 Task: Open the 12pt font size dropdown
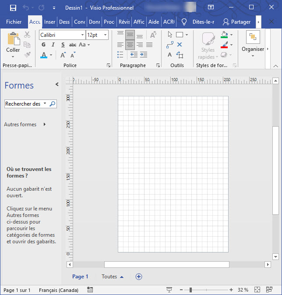coord(105,35)
